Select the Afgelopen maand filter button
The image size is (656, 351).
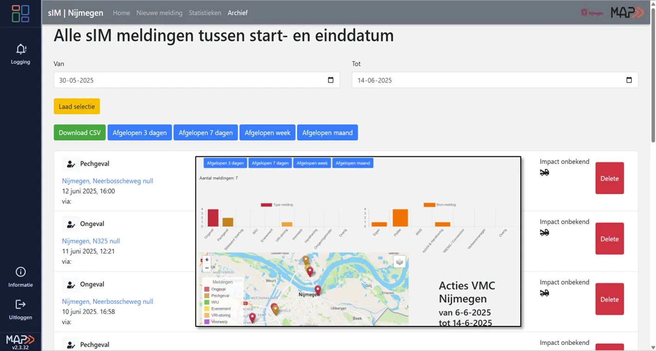(x=327, y=133)
